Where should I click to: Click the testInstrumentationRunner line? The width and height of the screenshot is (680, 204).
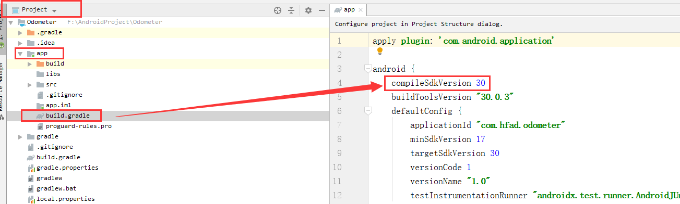click(x=545, y=195)
